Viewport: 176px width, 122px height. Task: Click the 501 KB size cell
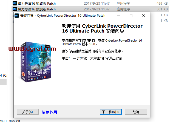tap(162, 9)
